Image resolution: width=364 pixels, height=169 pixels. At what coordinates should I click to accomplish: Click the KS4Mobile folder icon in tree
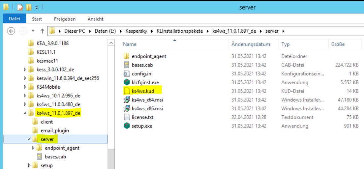click(x=31, y=87)
